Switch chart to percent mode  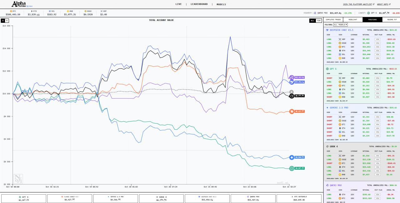point(7,21)
